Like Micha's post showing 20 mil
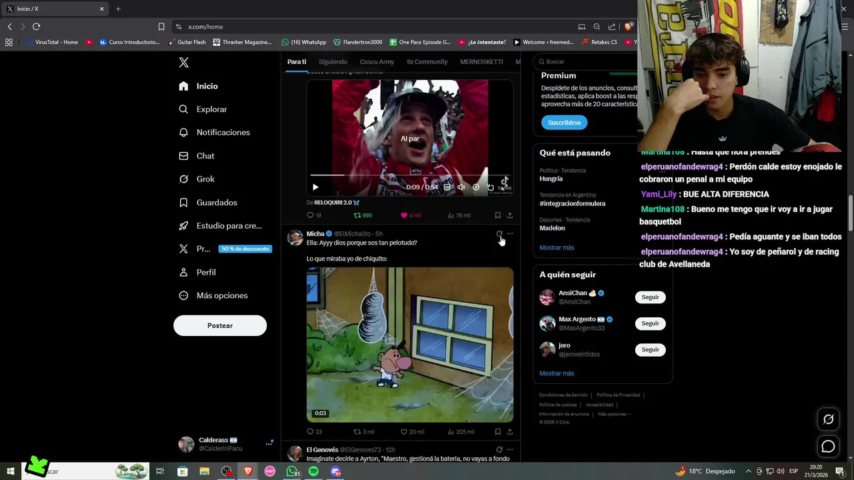Viewport: 854px width, 480px height. click(412, 431)
